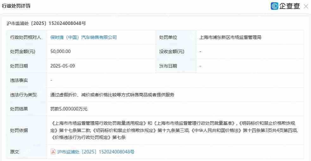Click the 处罚依据 legal basis paragraph

point(174,130)
